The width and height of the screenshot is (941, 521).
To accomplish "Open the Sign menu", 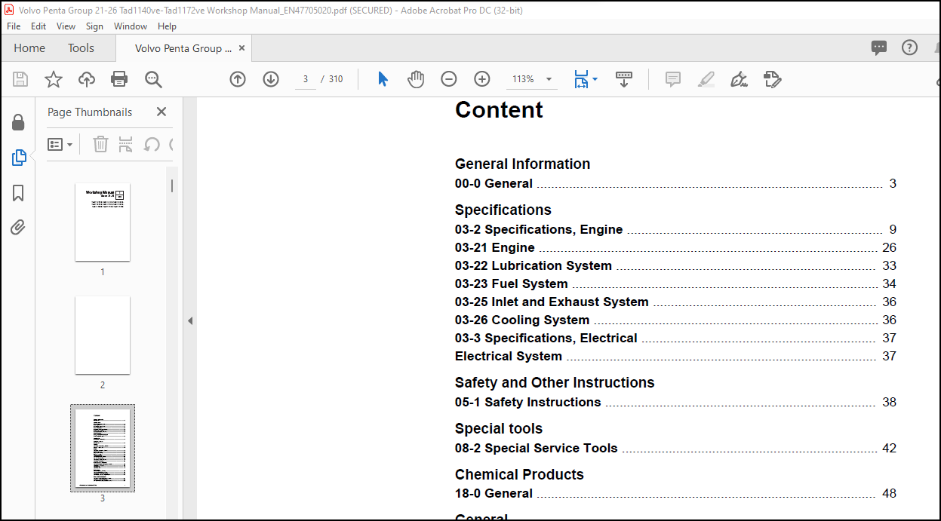I will click(94, 26).
